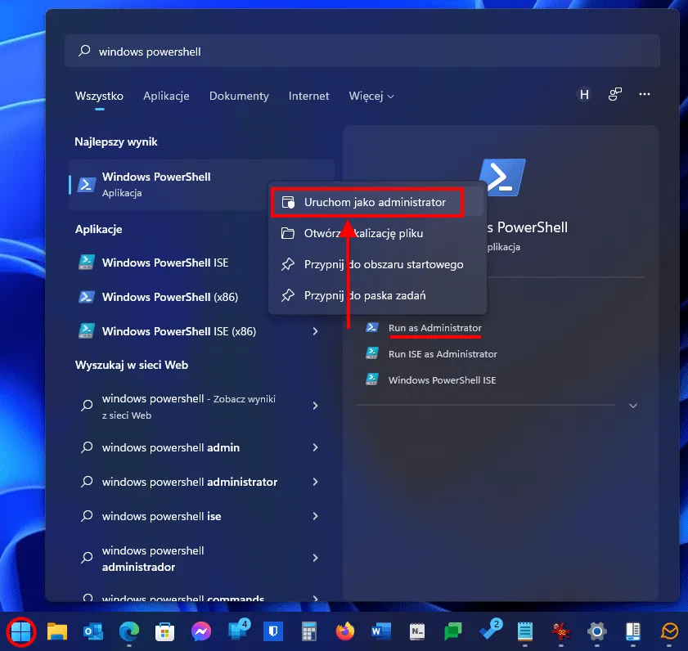Screen dimensions: 688x651
Task: Open Microsoft Word from the taskbar
Action: 381,631
